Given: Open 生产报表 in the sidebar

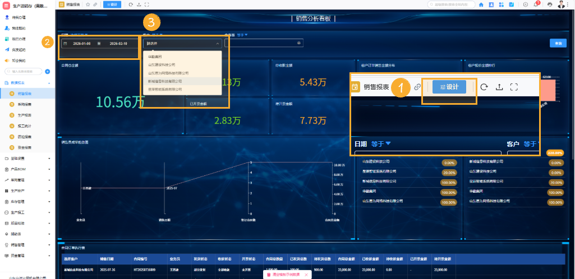Looking at the screenshot, I should 25,115.
